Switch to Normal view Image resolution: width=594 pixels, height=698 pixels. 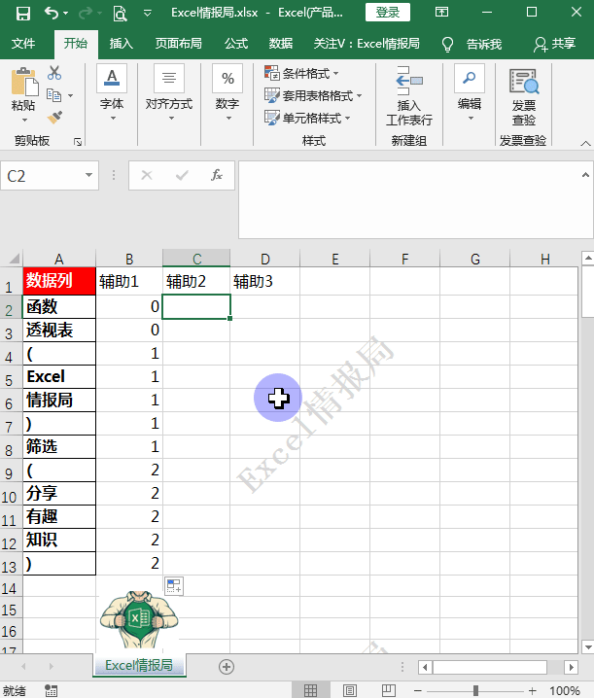[x=310, y=690]
